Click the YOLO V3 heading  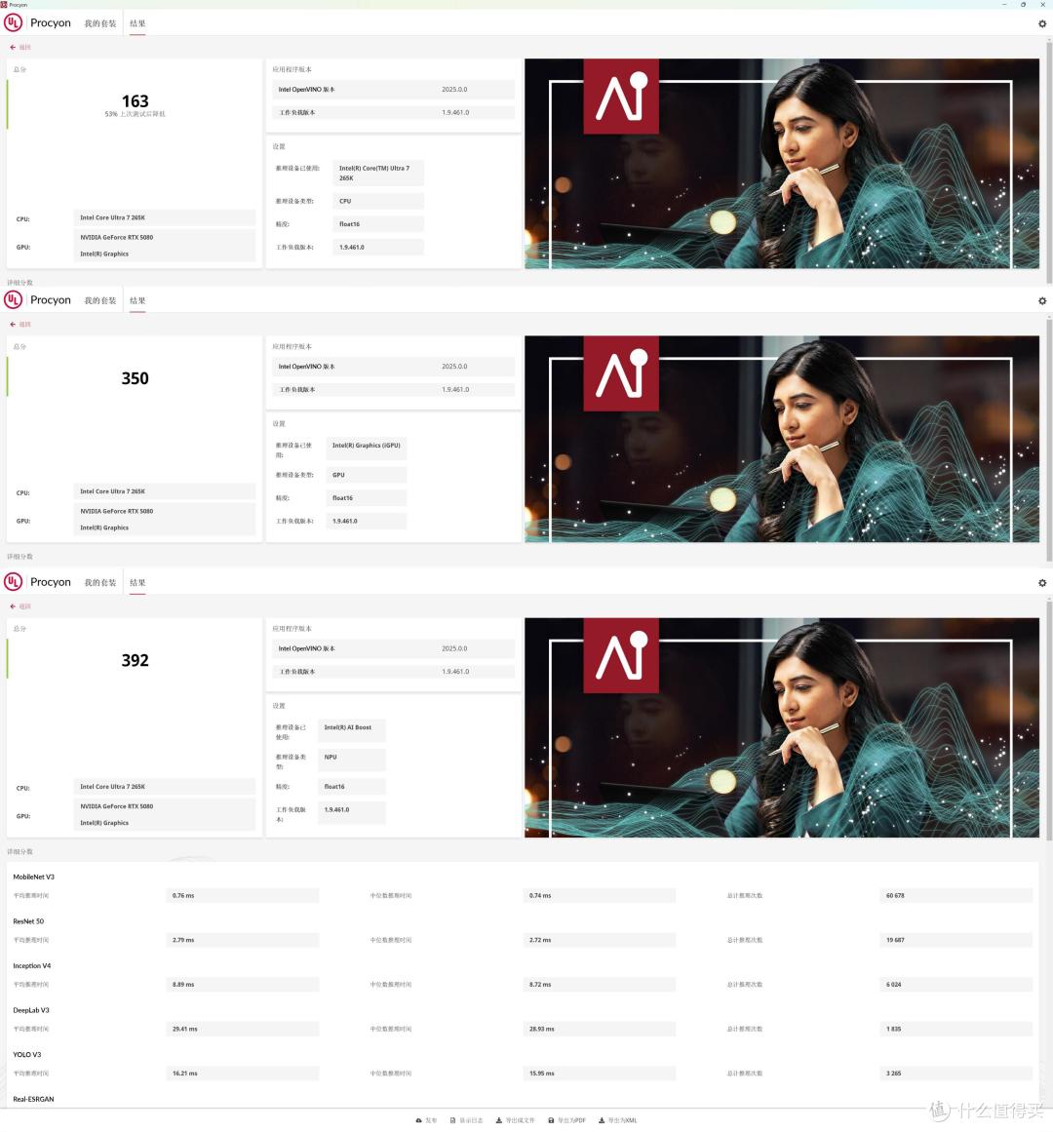(x=27, y=1055)
